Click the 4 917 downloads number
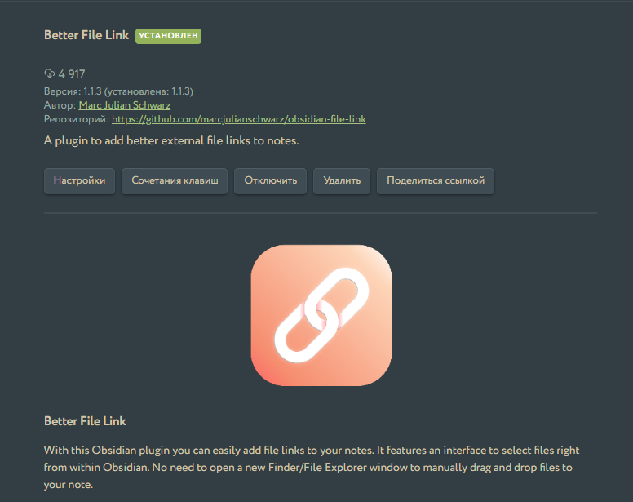Image resolution: width=633 pixels, height=502 pixels. tap(72, 74)
